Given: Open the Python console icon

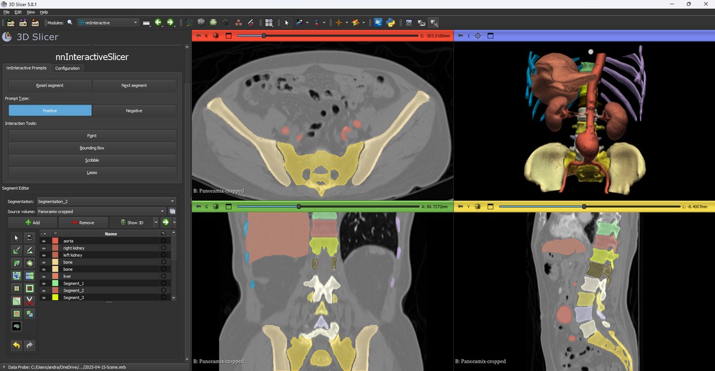Looking at the screenshot, I should pos(391,23).
